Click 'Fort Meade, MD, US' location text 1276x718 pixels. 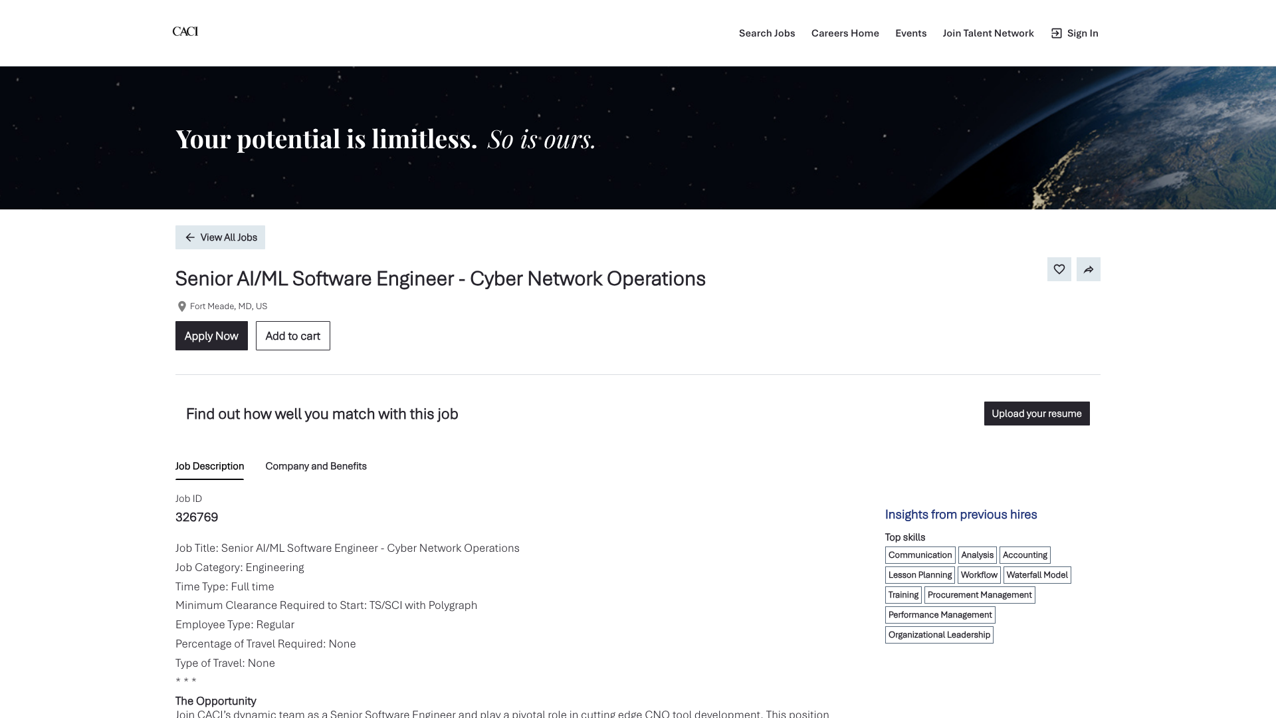pyautogui.click(x=229, y=306)
